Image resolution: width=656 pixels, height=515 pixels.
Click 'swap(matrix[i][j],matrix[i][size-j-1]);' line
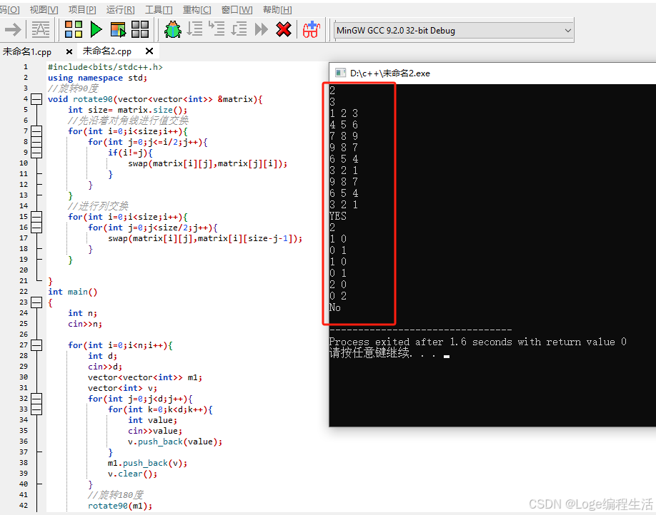tap(205, 238)
